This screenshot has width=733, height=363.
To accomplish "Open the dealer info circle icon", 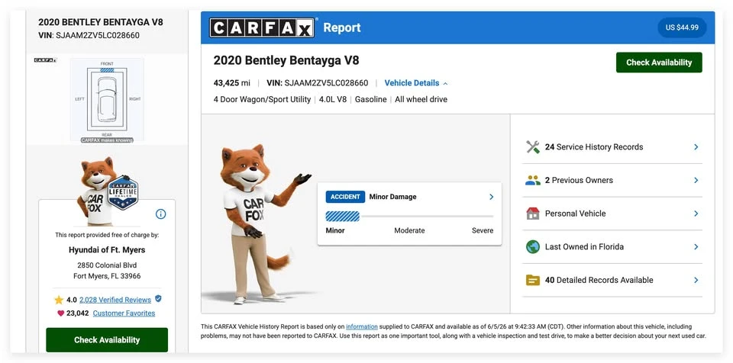I will [x=160, y=214].
